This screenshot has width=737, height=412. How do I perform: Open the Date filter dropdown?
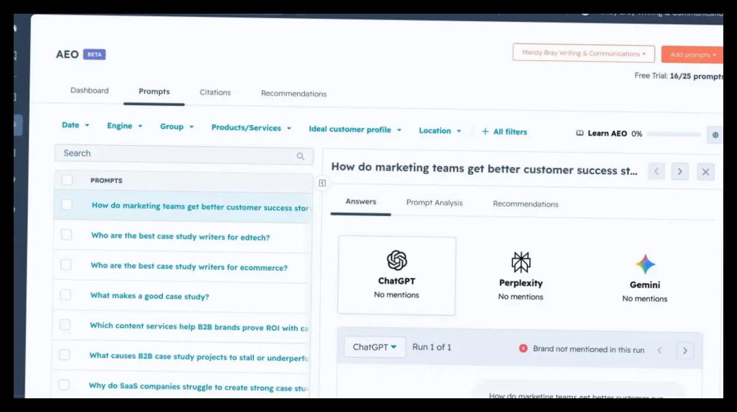coord(76,125)
